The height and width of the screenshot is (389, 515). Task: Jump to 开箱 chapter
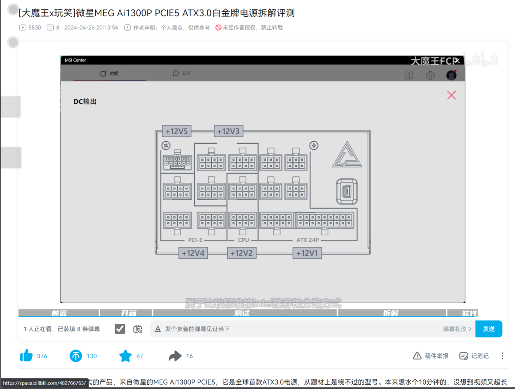[x=126, y=313]
